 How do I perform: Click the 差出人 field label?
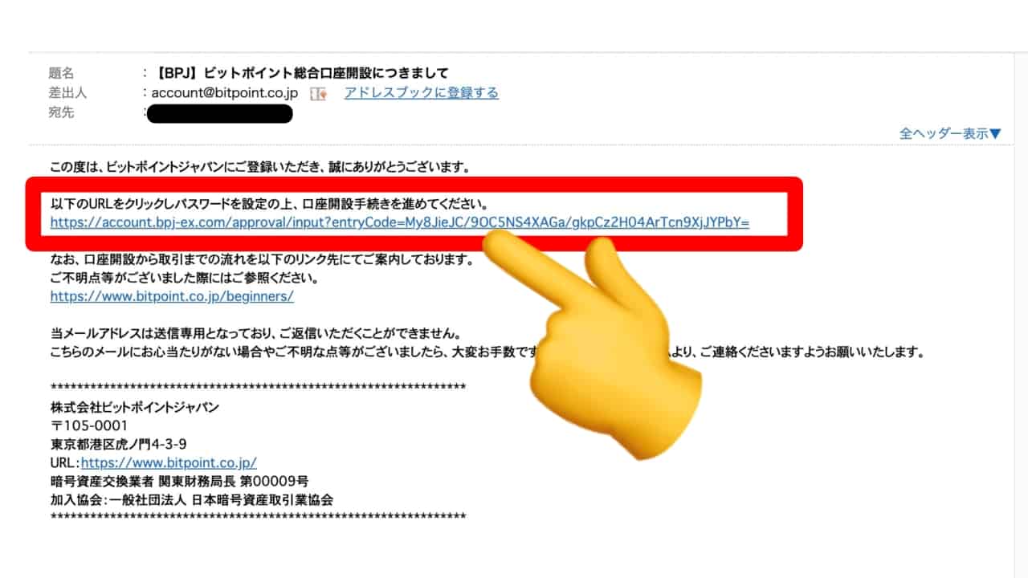(x=67, y=93)
